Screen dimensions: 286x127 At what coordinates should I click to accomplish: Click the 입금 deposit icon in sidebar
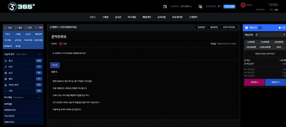click(5, 28)
